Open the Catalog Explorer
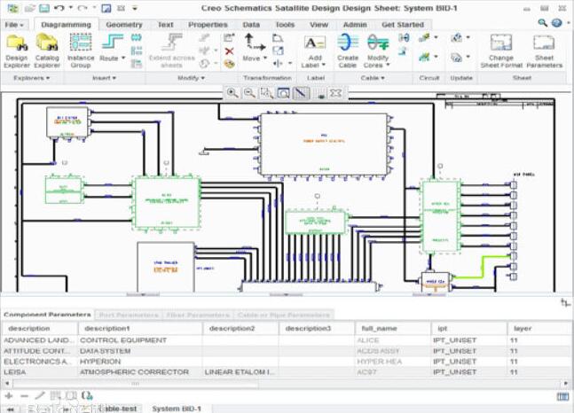 tap(47, 51)
